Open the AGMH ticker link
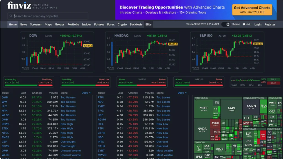283x159 pixels. point(102,120)
